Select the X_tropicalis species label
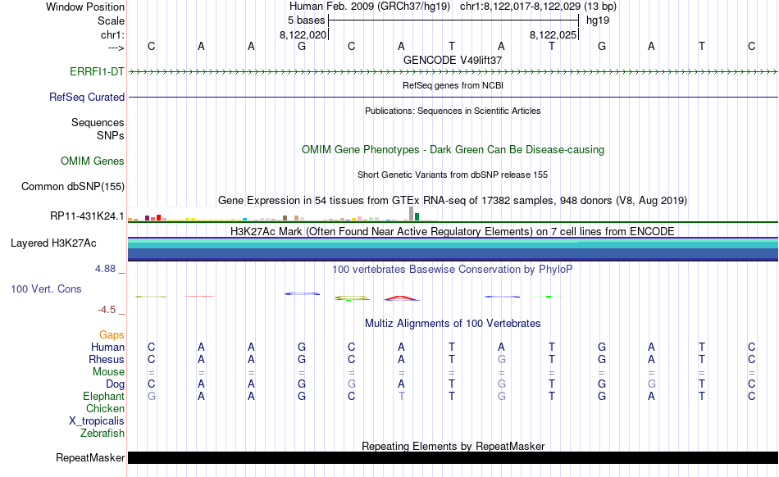This screenshot has height=477, width=779. 97,421
